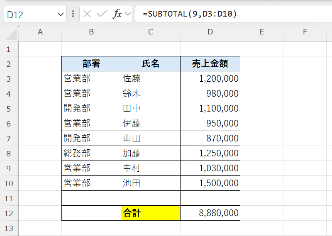Click the three-dot formula bar resize handle
Image resolution: width=332 pixels, height=236 pixels.
point(73,14)
